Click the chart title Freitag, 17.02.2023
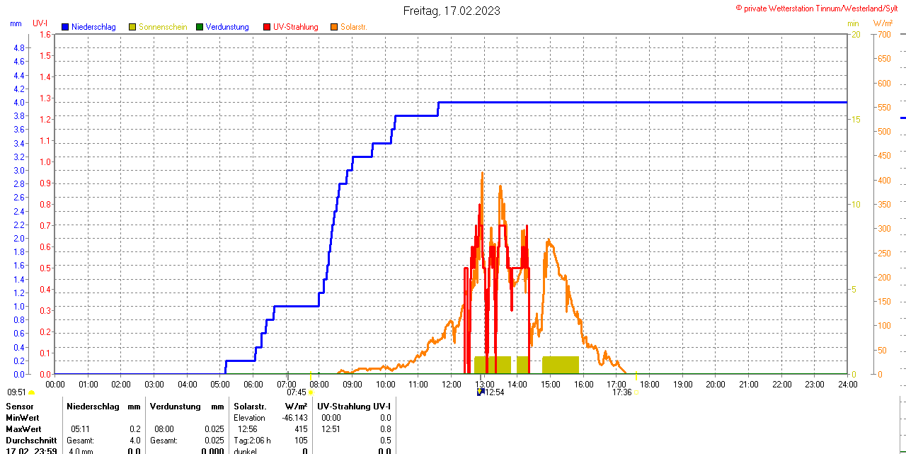This screenshot has height=454, width=906. point(452,11)
